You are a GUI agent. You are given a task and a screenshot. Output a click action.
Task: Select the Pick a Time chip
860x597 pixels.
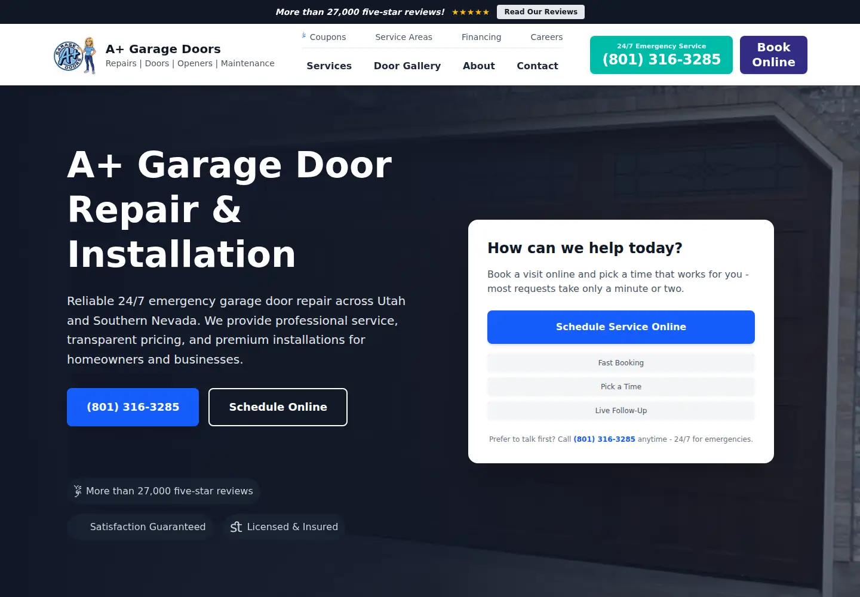point(621,387)
